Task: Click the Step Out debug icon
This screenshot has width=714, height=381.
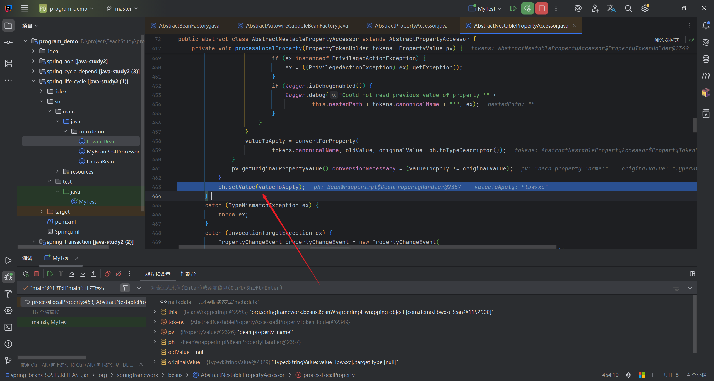Action: point(94,274)
